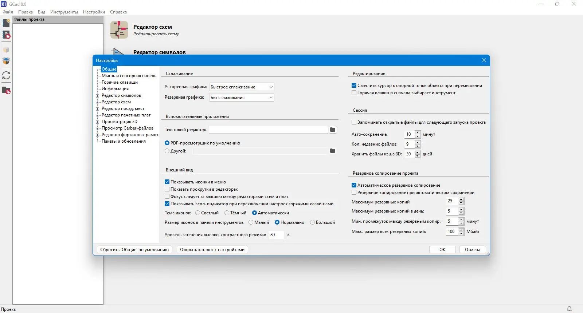Open the Schematic Editor icon (Редактор схем)
Screen dimensions: 583x313
pyautogui.click(x=119, y=30)
